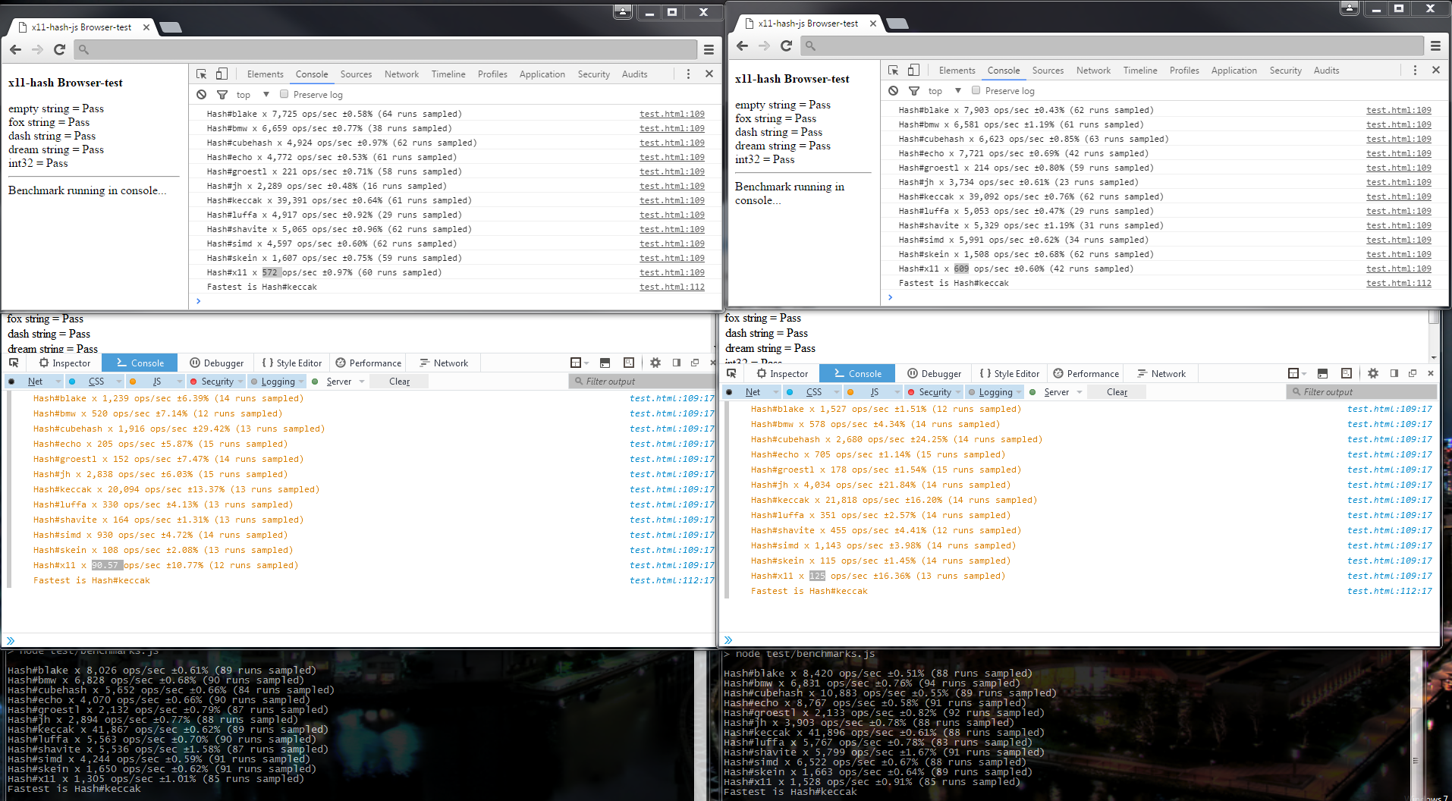Screen dimensions: 1452x801
Task: Switch to Elements tab in left Chrome DevTools
Action: [x=265, y=74]
